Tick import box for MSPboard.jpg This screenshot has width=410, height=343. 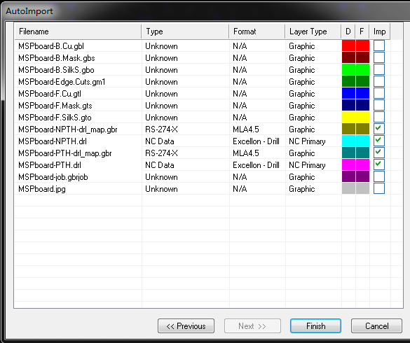pos(379,188)
